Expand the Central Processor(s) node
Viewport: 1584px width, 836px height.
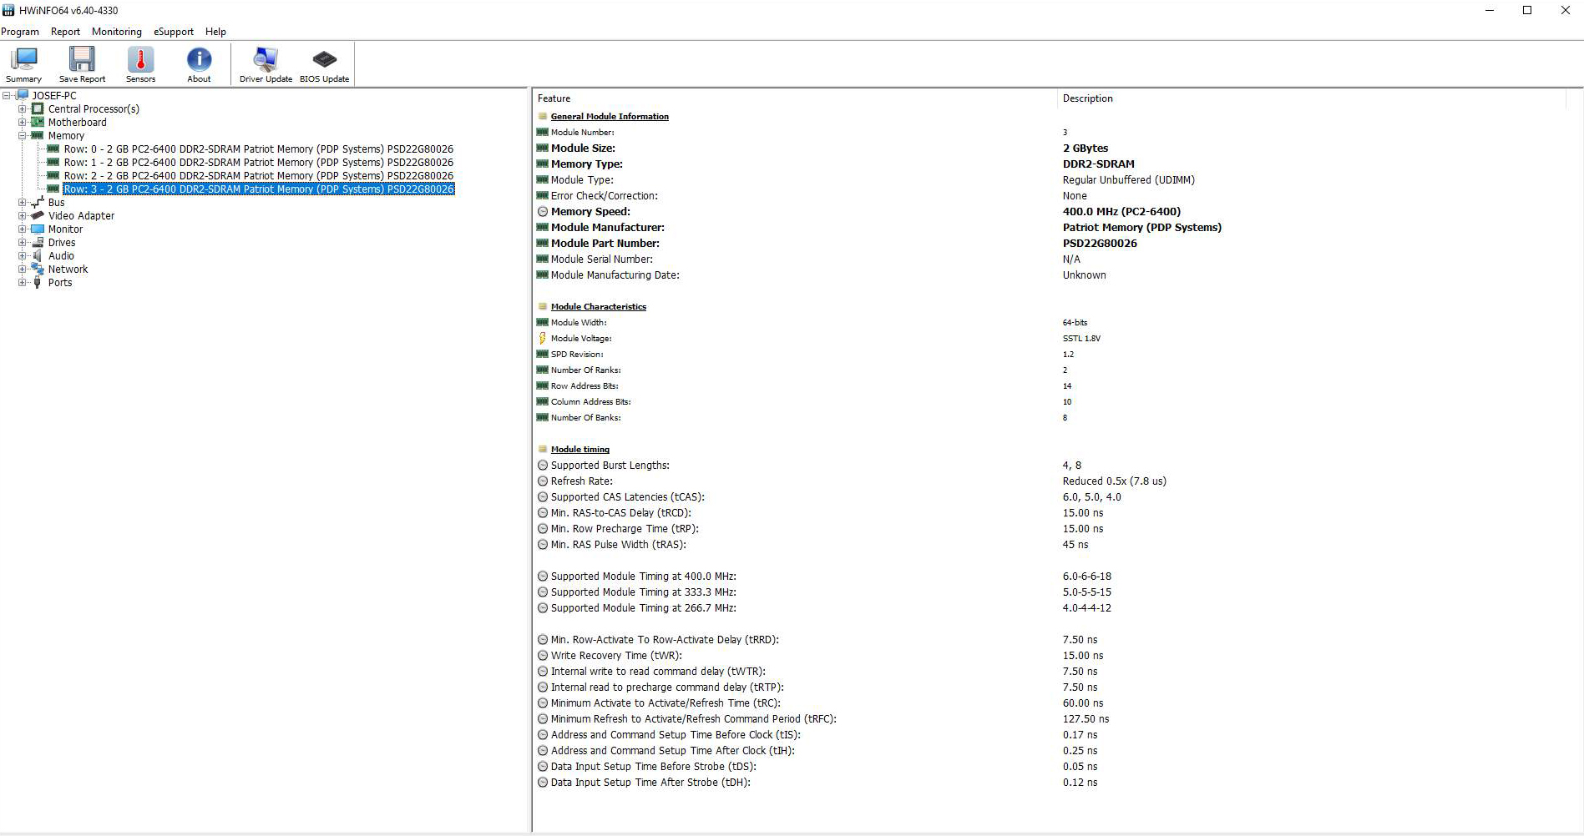pyautogui.click(x=23, y=109)
